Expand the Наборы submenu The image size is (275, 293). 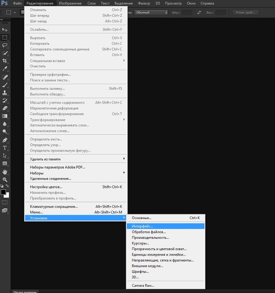(x=76, y=173)
